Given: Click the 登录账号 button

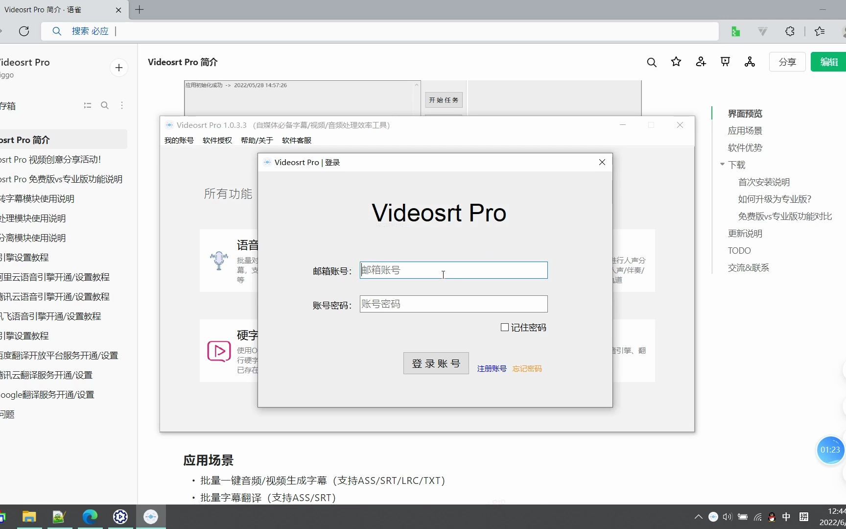Looking at the screenshot, I should 436,363.
